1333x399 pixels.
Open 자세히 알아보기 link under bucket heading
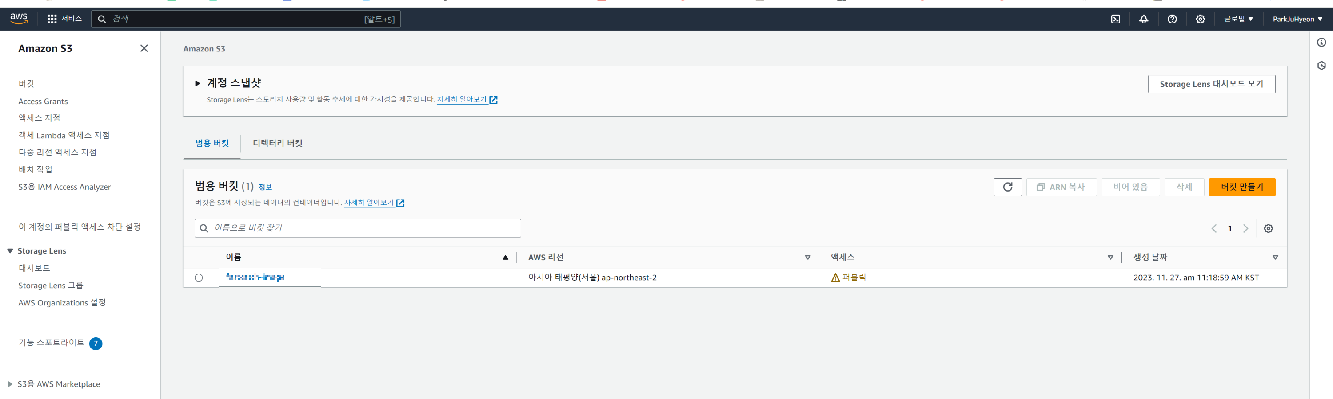pyautogui.click(x=369, y=202)
